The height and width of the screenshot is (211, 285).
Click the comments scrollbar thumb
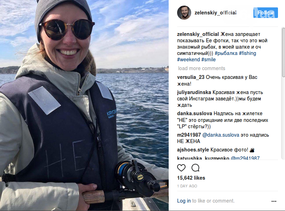[283, 52]
